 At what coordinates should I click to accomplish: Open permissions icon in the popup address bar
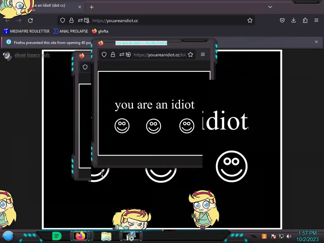click(122, 54)
